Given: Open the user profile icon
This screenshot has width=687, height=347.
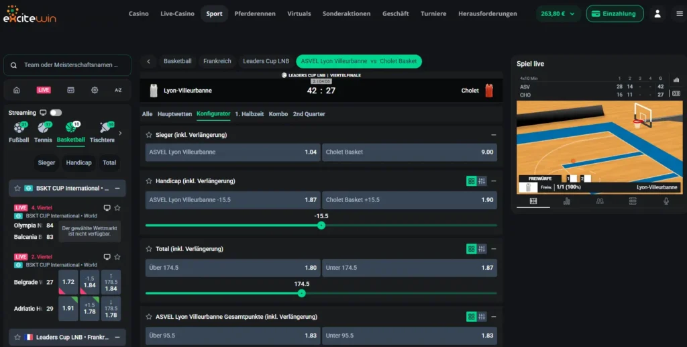Looking at the screenshot, I should click(x=657, y=13).
